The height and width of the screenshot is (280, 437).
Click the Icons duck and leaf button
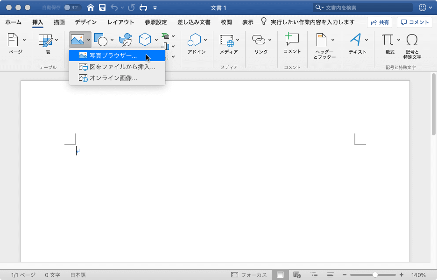coord(126,40)
